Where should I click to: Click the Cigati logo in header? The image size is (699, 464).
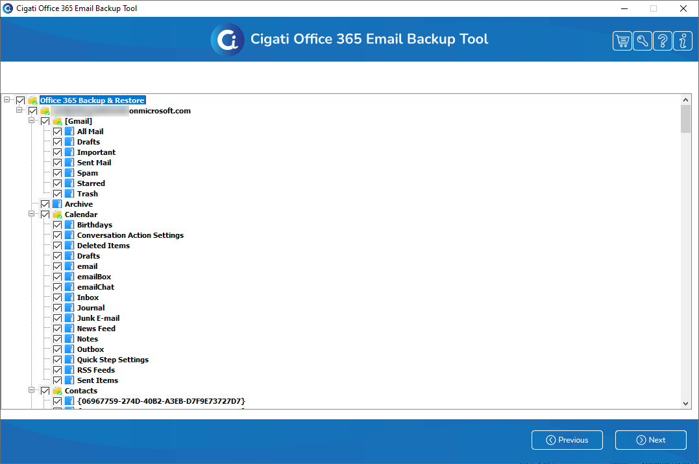pyautogui.click(x=227, y=40)
